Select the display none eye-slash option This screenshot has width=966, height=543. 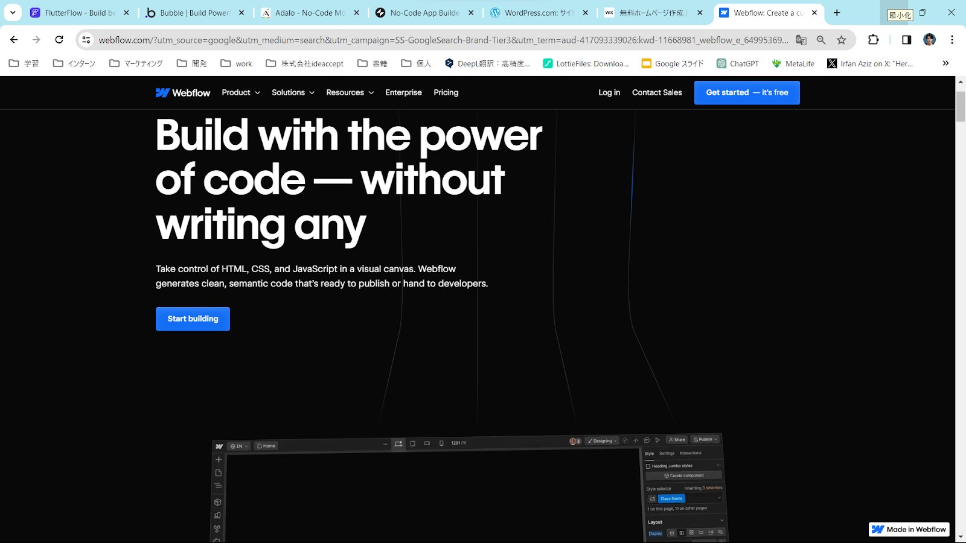pyautogui.click(x=720, y=532)
